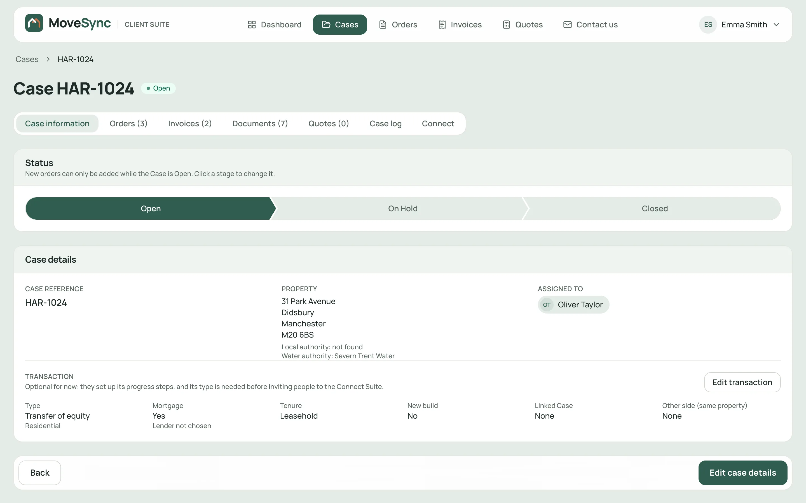The image size is (806, 503).
Task: Click the Contact us envelope icon
Action: pos(568,25)
